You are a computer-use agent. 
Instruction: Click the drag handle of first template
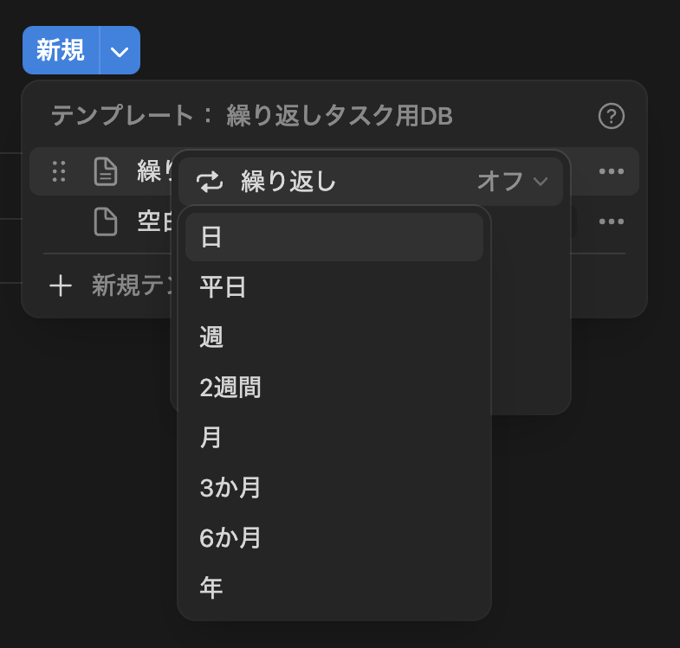click(x=59, y=171)
